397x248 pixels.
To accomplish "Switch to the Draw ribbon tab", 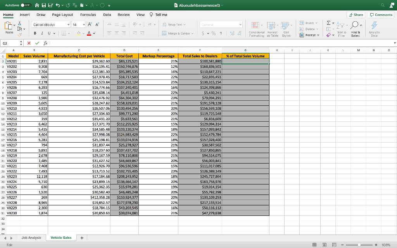I will tap(41, 15).
